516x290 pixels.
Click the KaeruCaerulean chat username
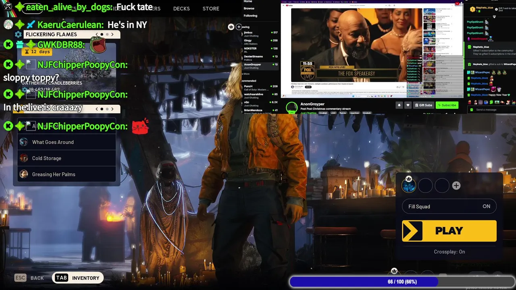70,25
